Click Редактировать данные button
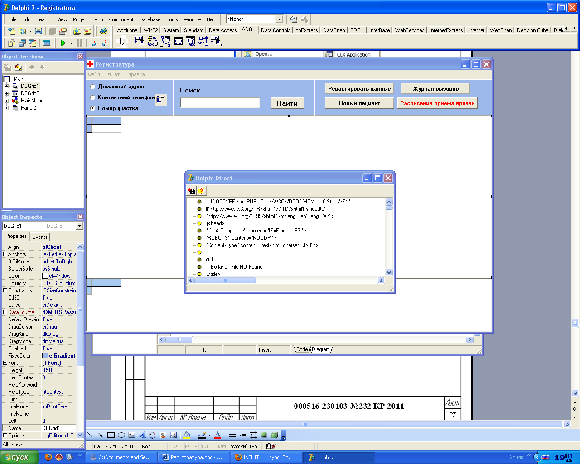 point(359,89)
